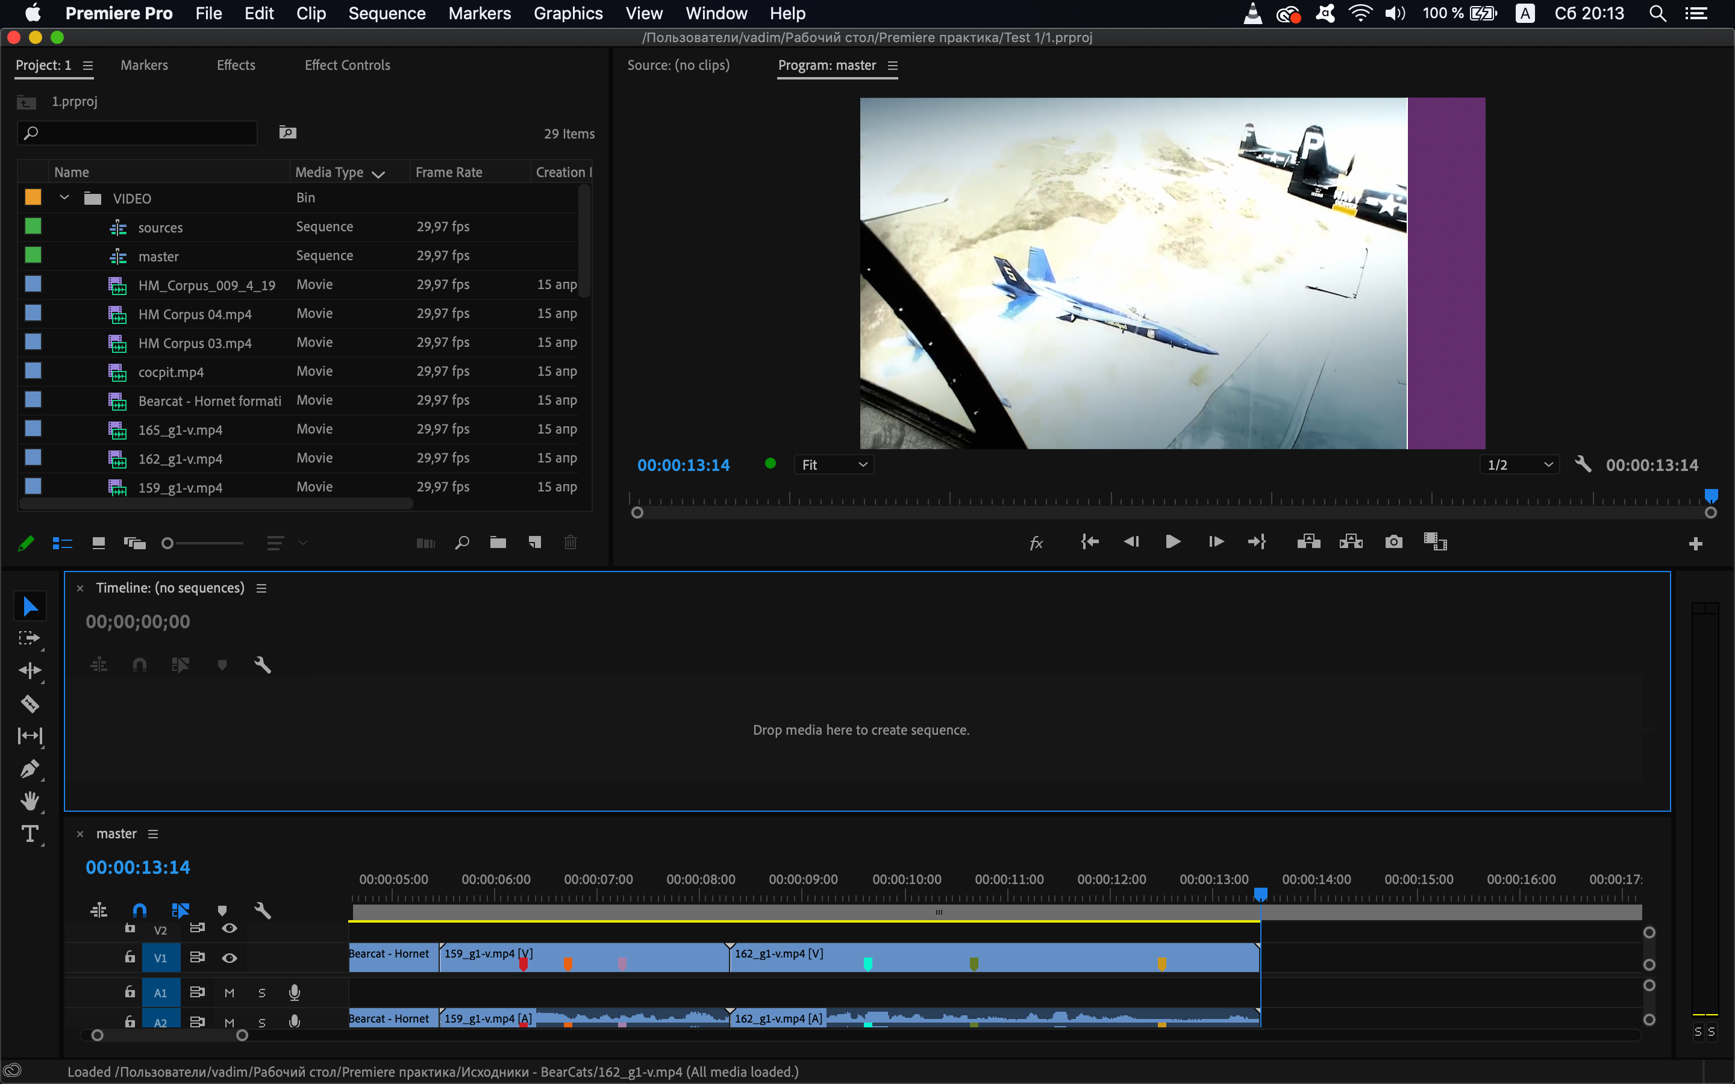
Task: Select the Hand tool
Action: (30, 801)
